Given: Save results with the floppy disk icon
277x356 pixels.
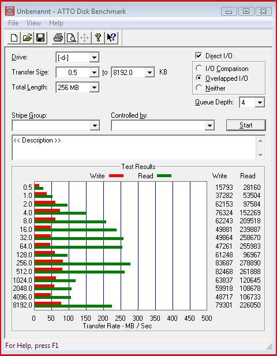Looking at the screenshot, I should tap(40, 38).
